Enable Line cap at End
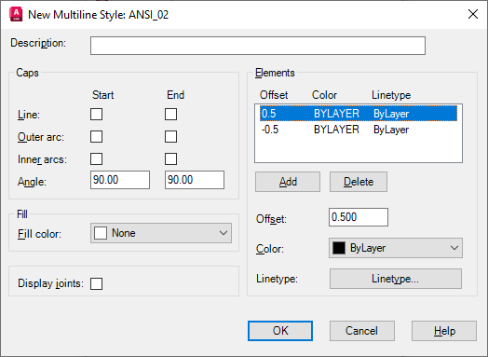The image size is (488, 357). 170,114
